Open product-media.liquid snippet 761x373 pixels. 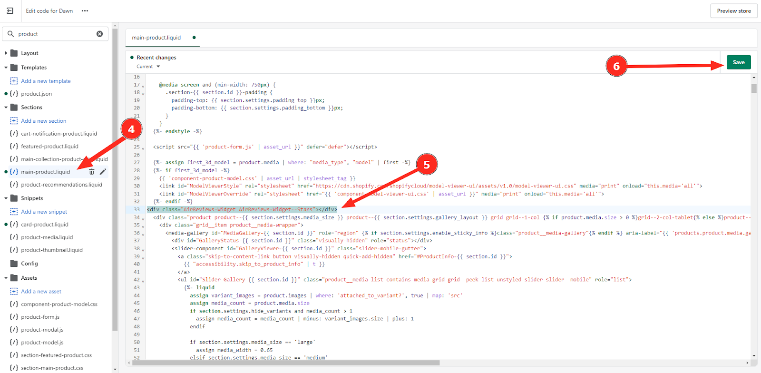47,237
